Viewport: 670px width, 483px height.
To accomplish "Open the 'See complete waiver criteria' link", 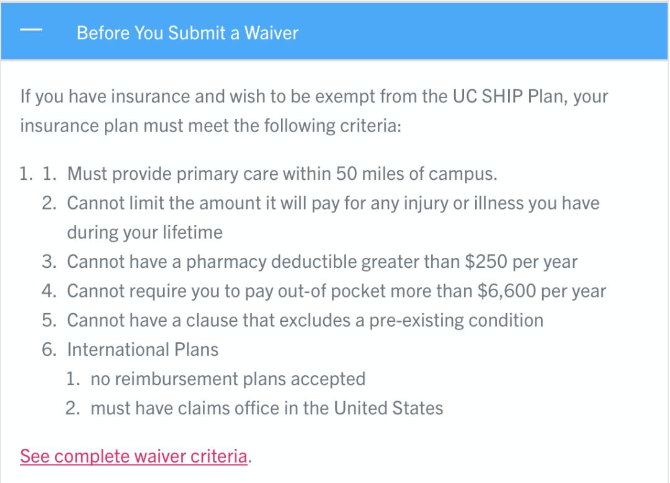I will coord(133,456).
